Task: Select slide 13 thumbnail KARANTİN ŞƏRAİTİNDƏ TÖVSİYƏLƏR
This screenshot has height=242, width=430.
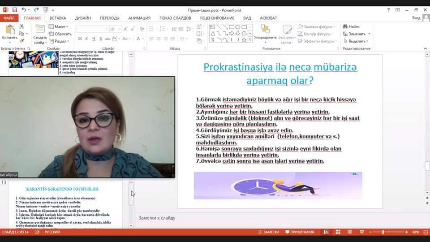Action: click(x=65, y=205)
